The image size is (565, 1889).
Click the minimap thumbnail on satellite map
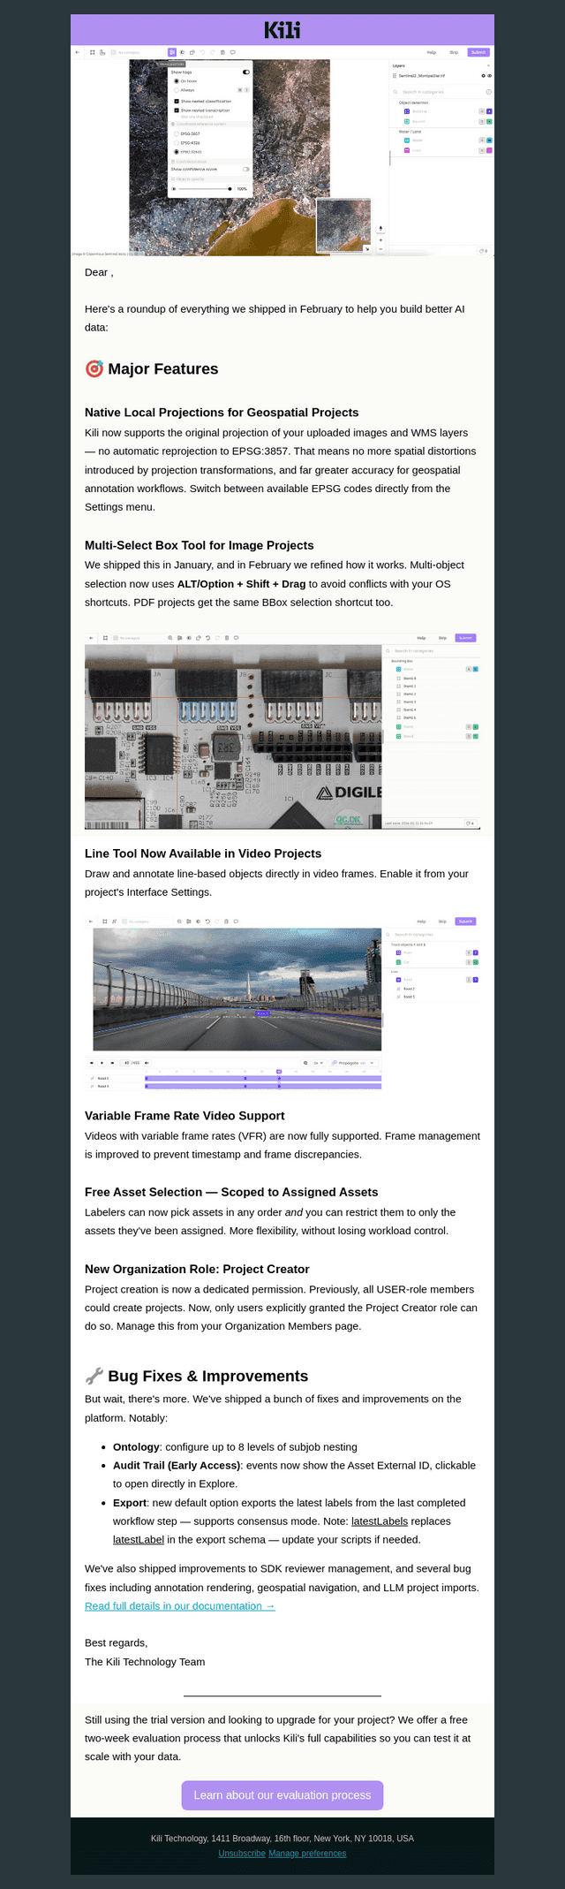[x=344, y=225]
